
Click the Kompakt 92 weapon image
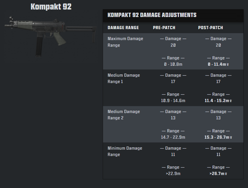point(51,36)
